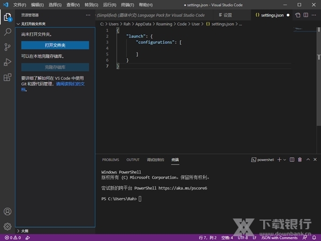Open the 查看(V) menu
The image size is (321, 241).
[x=73, y=5]
